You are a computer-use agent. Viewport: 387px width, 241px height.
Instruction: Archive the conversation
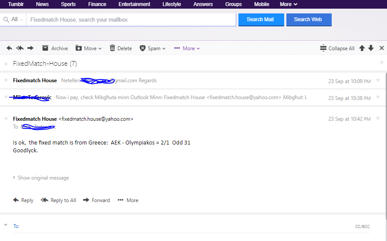[55, 48]
